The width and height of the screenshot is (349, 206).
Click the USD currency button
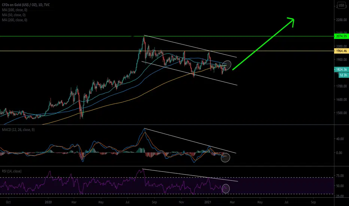point(342,5)
